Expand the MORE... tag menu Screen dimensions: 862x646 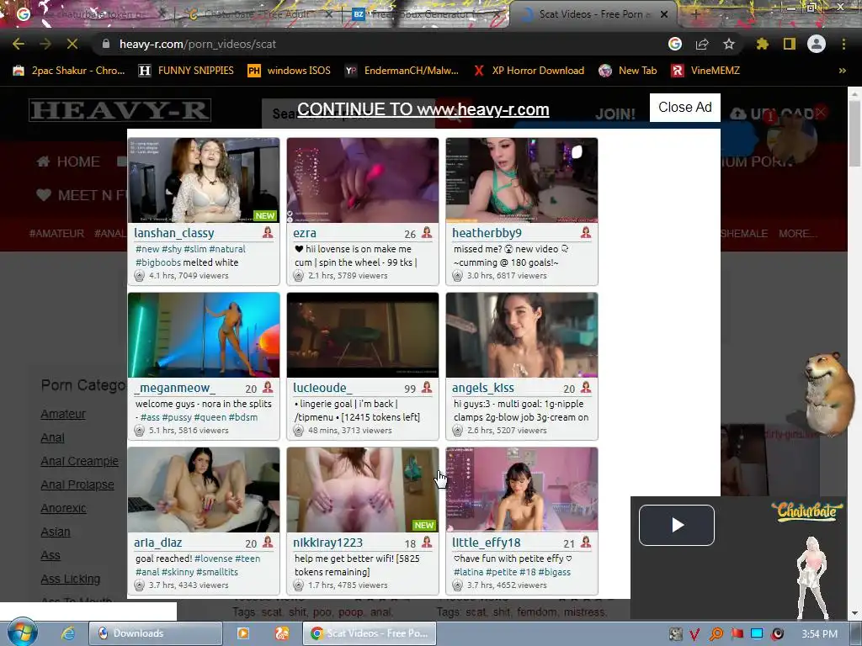797,234
